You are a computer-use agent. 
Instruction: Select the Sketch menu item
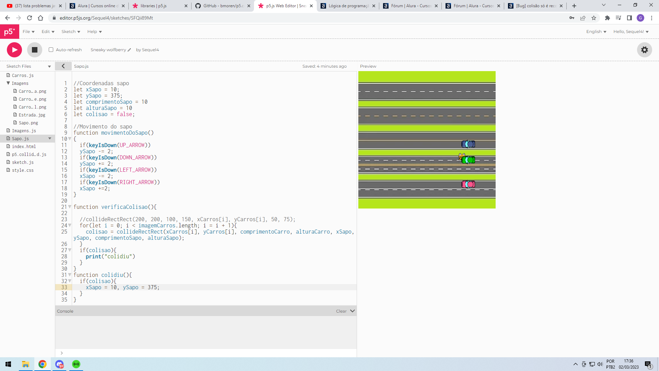click(x=70, y=31)
